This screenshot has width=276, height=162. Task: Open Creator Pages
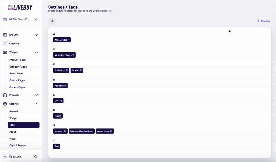(x=17, y=80)
